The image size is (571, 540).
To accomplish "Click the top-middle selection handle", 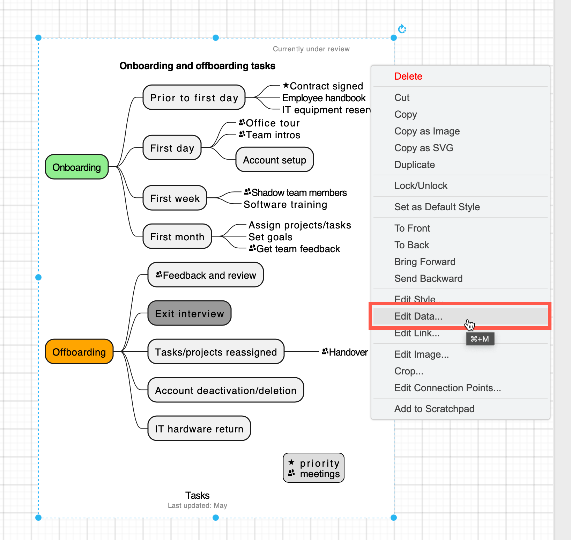I will [216, 38].
